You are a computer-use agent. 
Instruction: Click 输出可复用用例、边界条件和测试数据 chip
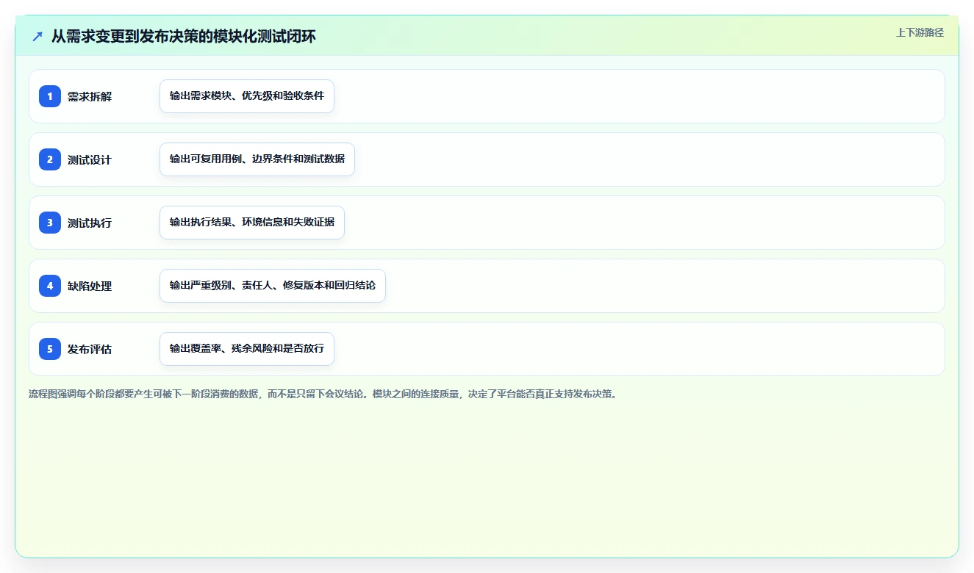[257, 159]
